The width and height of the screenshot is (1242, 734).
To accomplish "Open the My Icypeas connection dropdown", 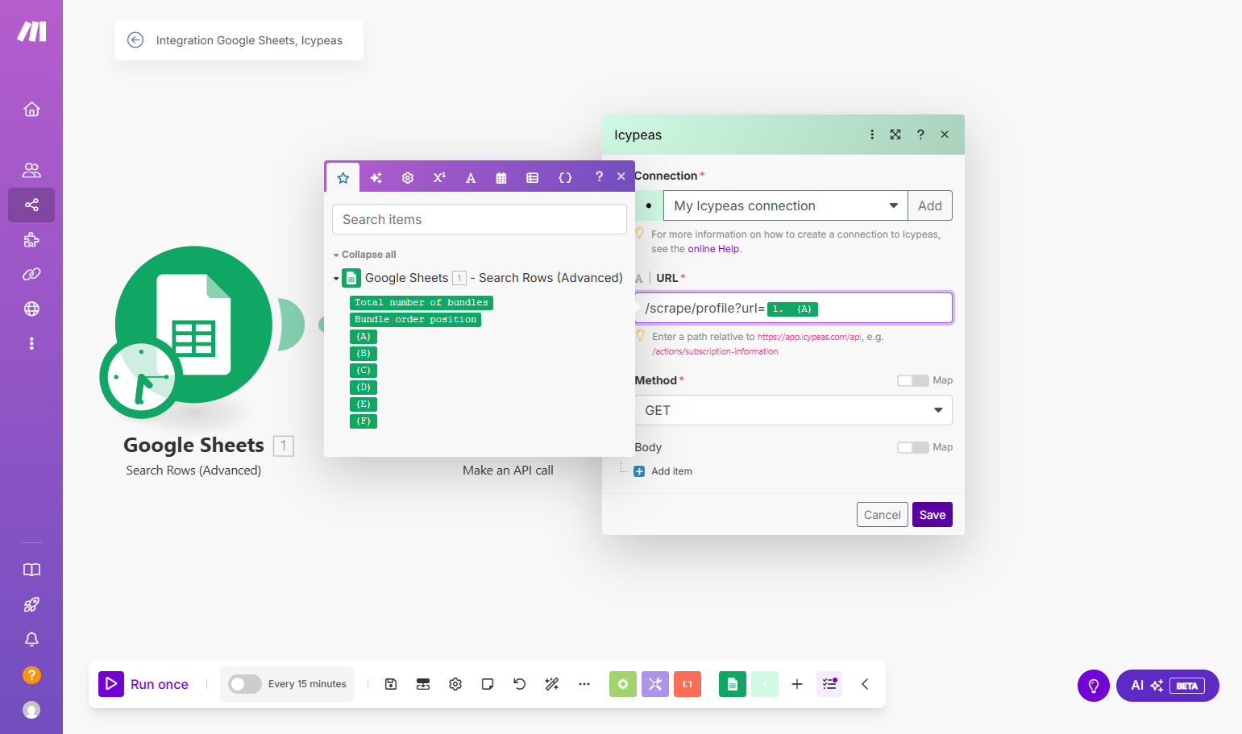I will pyautogui.click(x=786, y=205).
